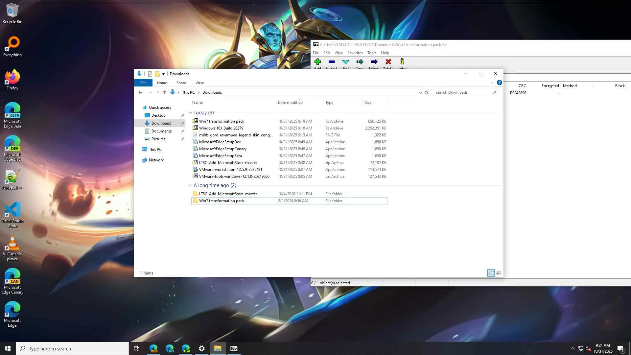631x355 pixels.
Task: Collapse the Today (9) group
Action: point(190,113)
